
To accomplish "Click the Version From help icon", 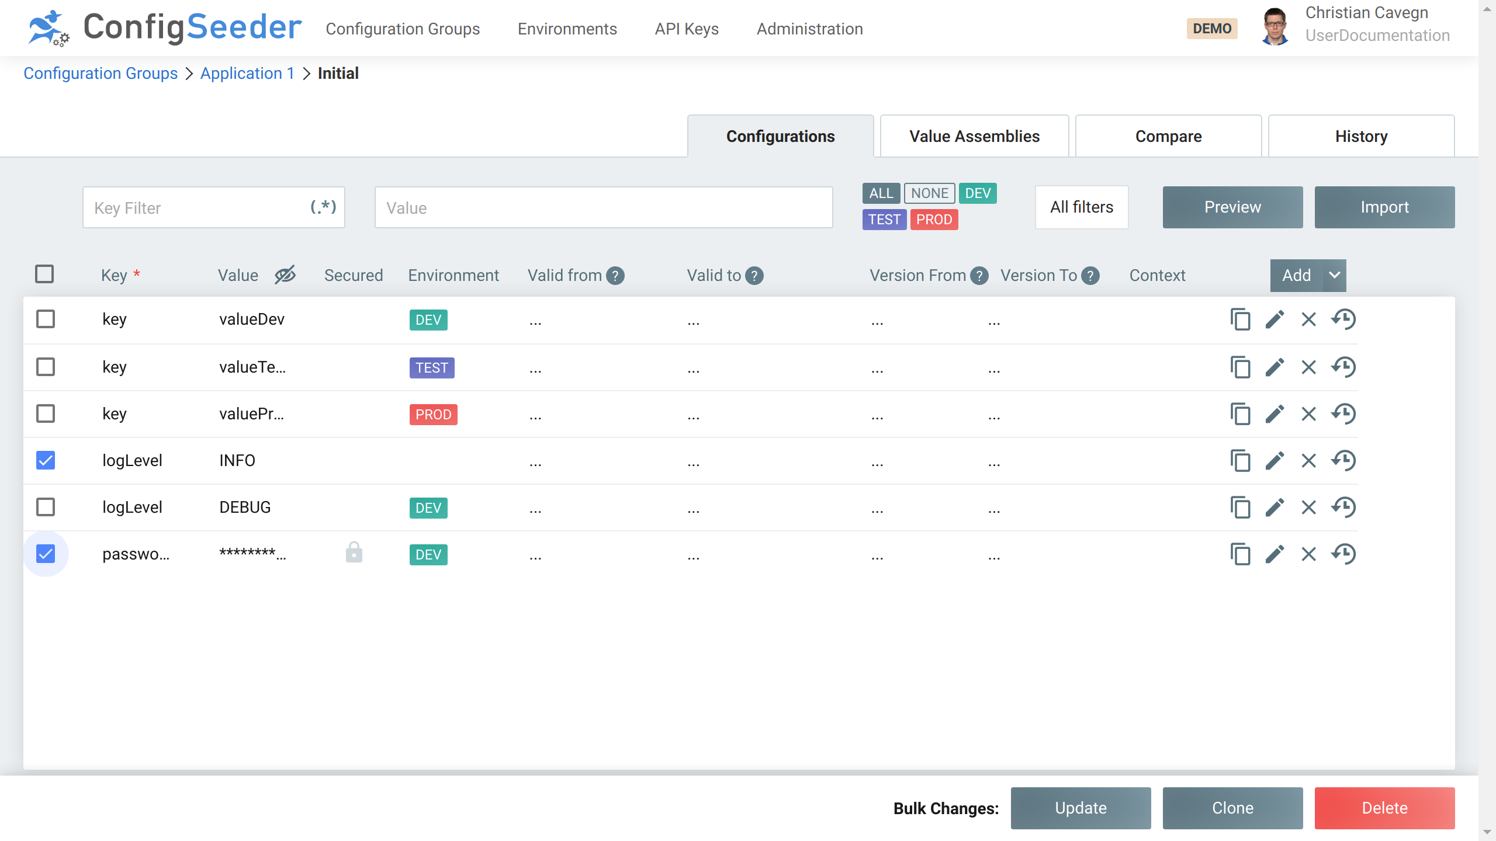I will (x=979, y=276).
